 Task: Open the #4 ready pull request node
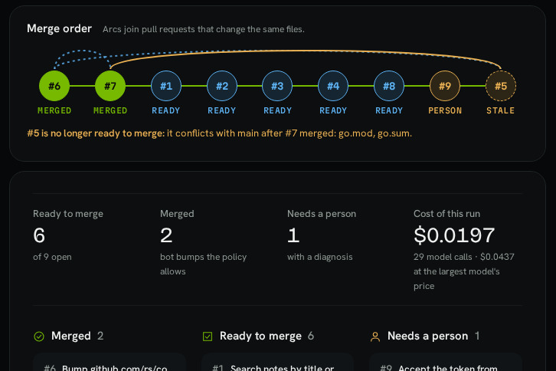[x=333, y=86]
